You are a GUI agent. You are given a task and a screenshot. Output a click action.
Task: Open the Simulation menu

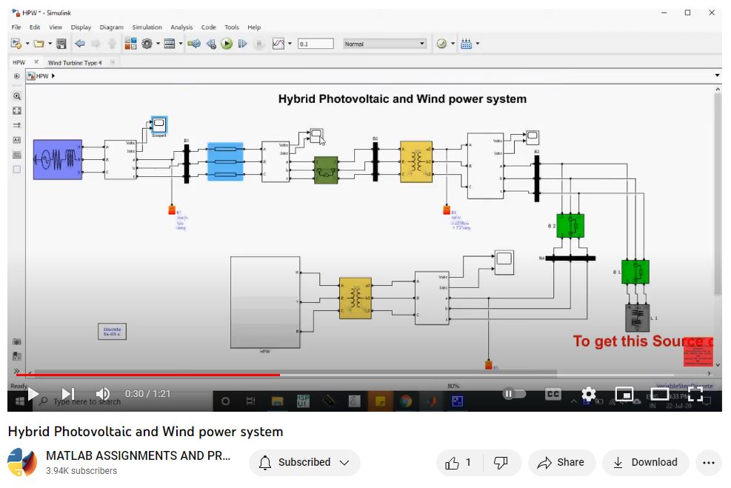(x=147, y=27)
